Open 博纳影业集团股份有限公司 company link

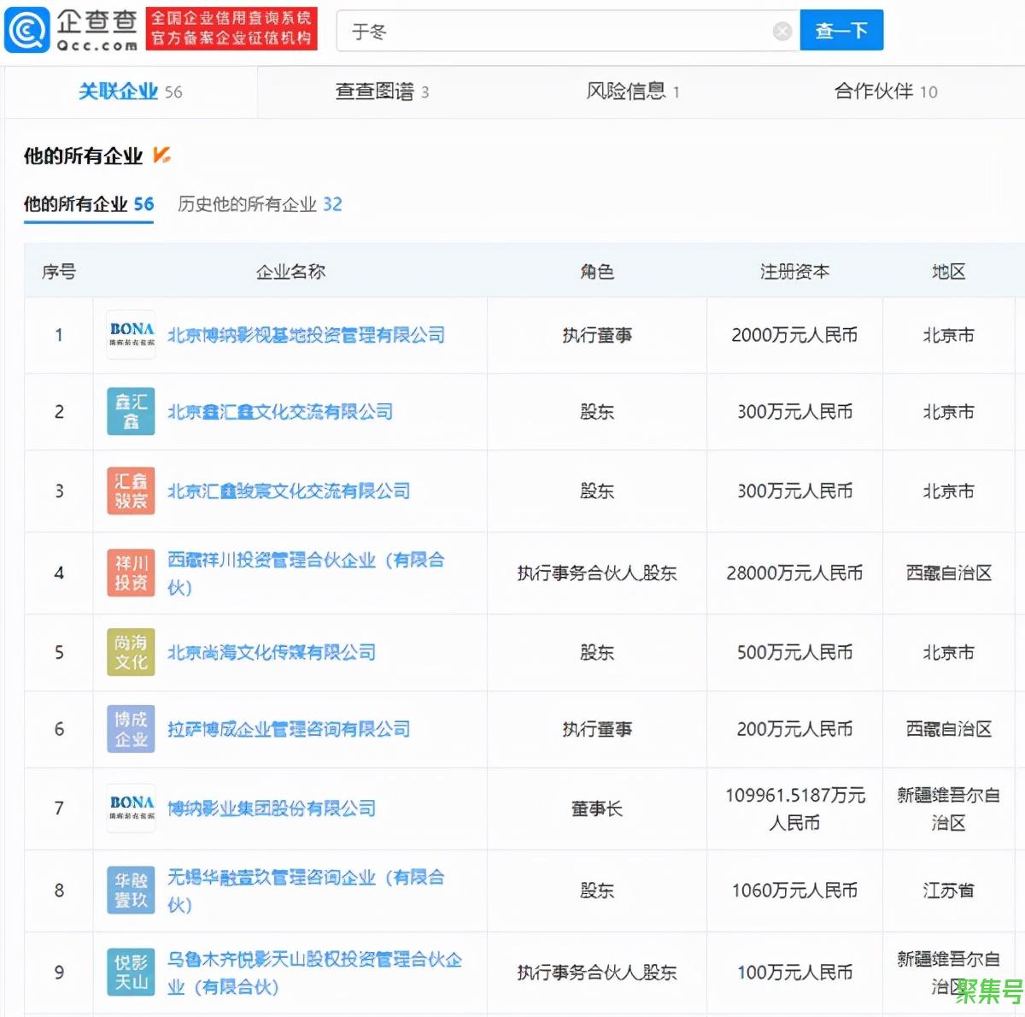click(x=272, y=808)
